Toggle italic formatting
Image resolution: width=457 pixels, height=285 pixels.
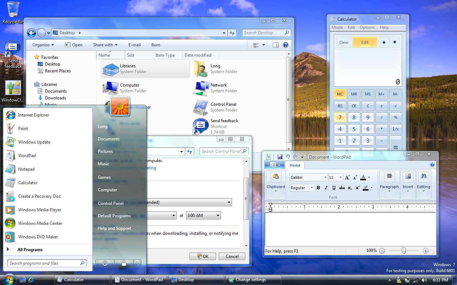tap(326, 188)
